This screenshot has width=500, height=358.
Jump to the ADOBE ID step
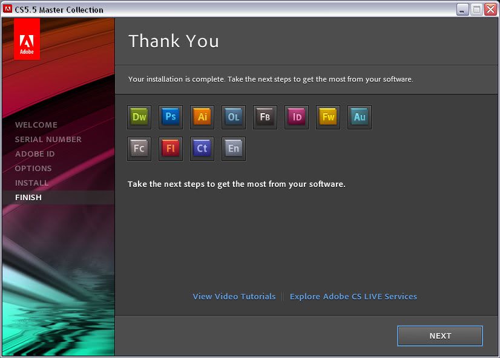(35, 154)
